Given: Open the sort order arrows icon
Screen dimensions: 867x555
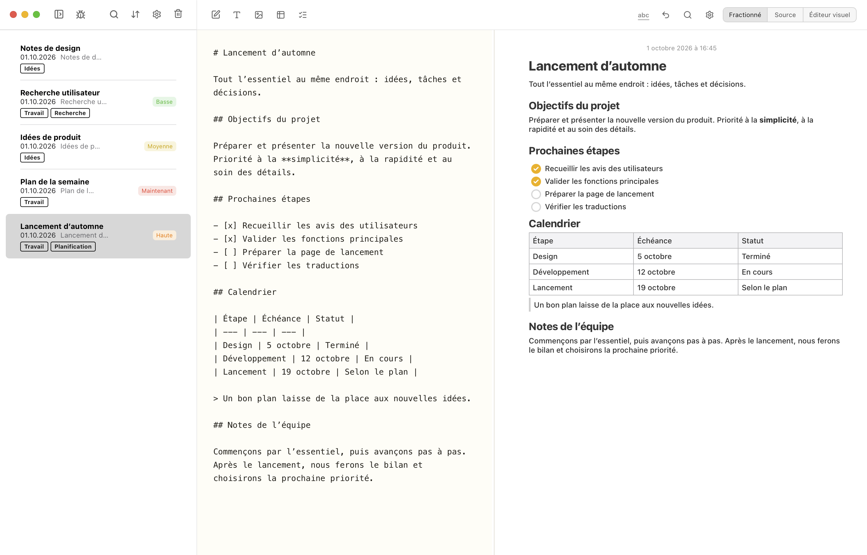Looking at the screenshot, I should tap(136, 14).
